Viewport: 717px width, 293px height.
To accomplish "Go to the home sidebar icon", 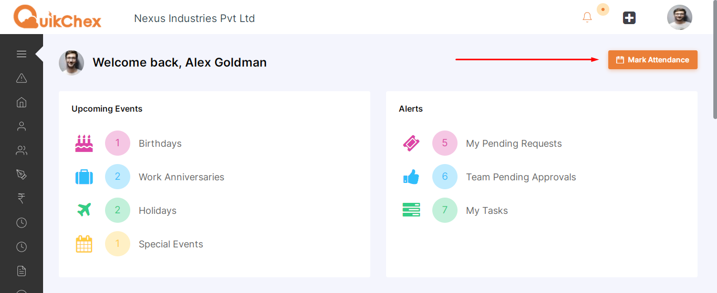I will tap(22, 102).
